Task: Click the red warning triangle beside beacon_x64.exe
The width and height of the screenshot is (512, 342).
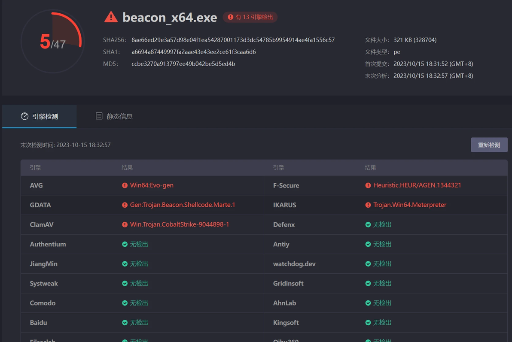Action: coord(111,17)
